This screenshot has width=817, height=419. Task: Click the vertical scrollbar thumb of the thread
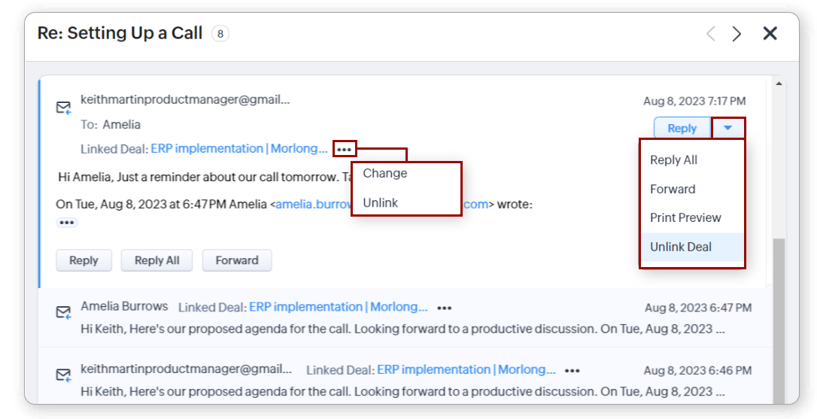[778, 316]
